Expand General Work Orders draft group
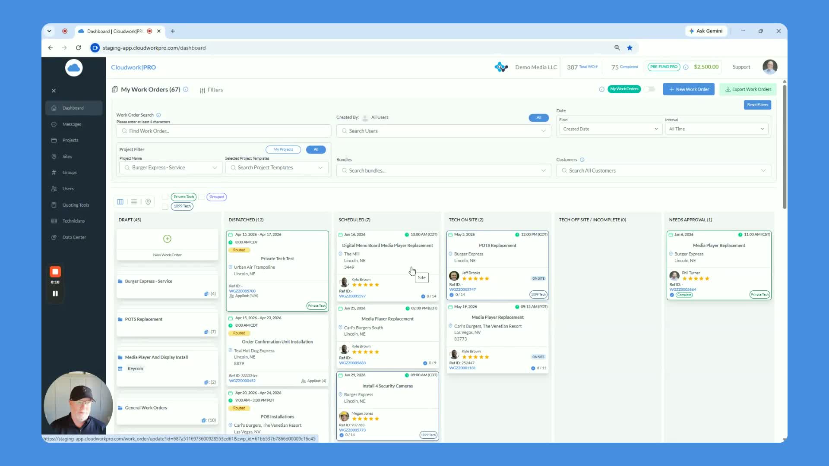The width and height of the screenshot is (829, 466). (x=167, y=412)
